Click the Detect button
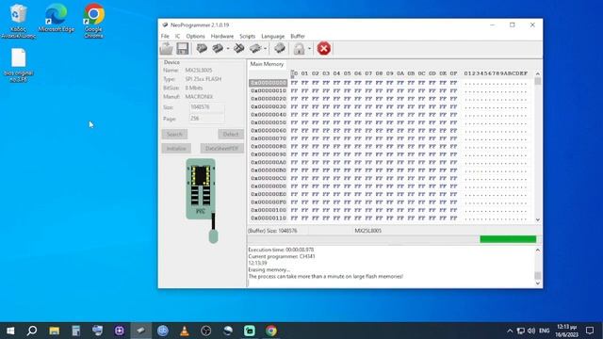 231,134
